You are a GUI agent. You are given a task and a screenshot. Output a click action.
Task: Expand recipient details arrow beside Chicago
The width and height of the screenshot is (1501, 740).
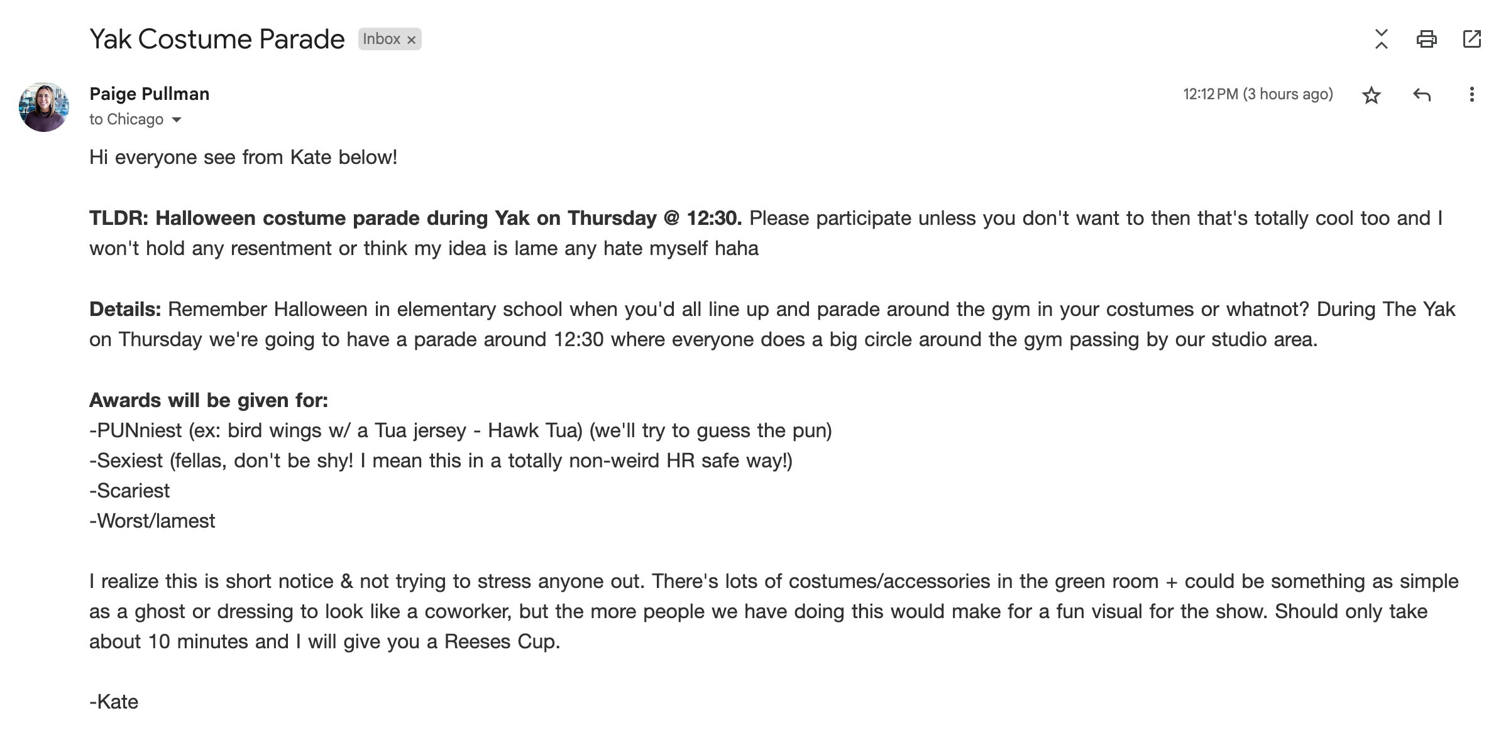pyautogui.click(x=177, y=119)
